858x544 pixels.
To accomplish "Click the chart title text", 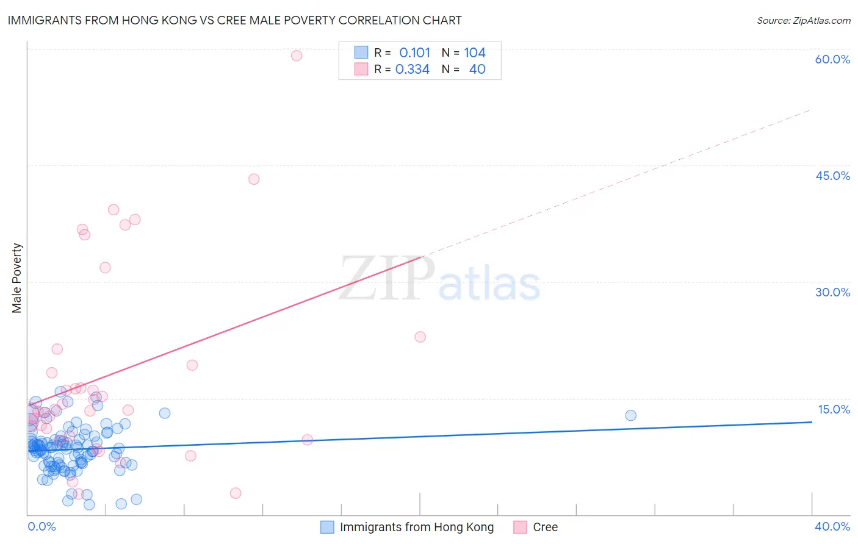I will tap(234, 21).
